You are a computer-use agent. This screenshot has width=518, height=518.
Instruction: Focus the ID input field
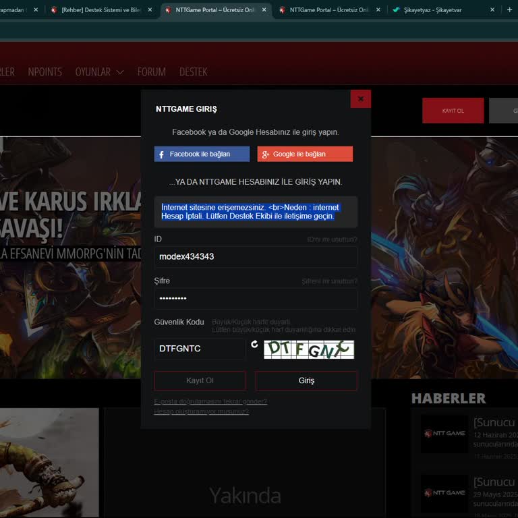pyautogui.click(x=256, y=257)
